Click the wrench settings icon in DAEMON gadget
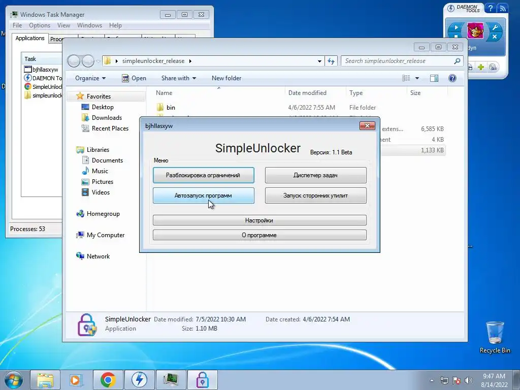Viewport: 520px width, 390px height. pyautogui.click(x=494, y=27)
